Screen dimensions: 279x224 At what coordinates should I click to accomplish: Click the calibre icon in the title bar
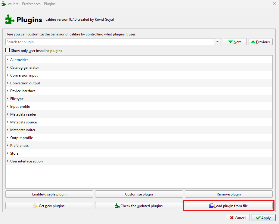4,4
